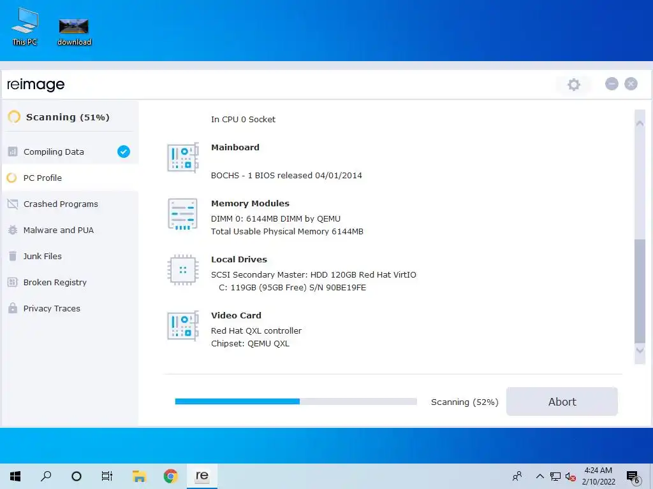The width and height of the screenshot is (653, 489).
Task: Open the Crashed Programs section
Action: click(x=70, y=204)
